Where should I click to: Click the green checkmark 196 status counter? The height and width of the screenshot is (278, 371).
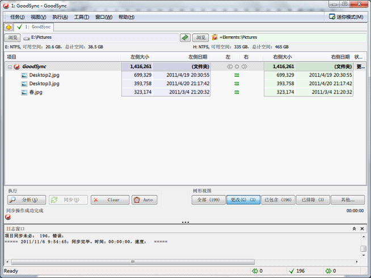click(297, 271)
